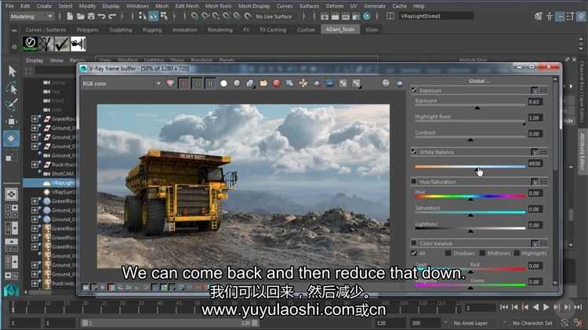588x330 pixels.
Task: Click the striped sphere frame buffer icon
Action: coord(386,83)
